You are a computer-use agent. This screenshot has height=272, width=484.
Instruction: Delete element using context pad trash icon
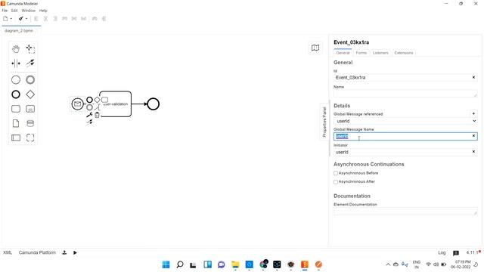click(x=98, y=115)
